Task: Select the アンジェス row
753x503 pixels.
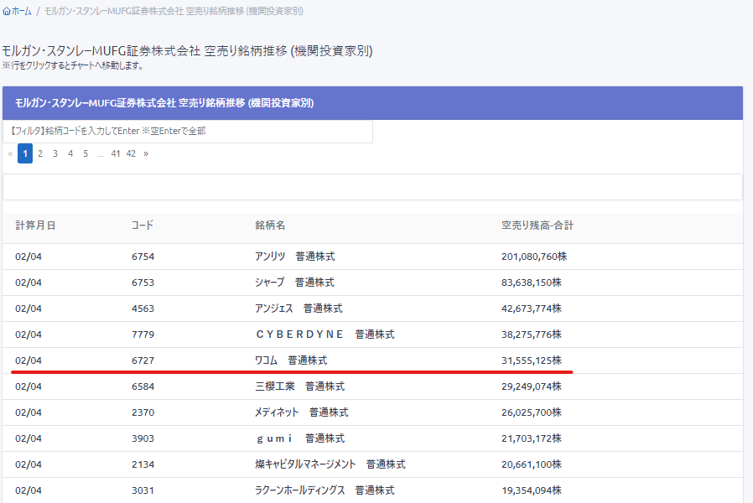Action: (298, 309)
